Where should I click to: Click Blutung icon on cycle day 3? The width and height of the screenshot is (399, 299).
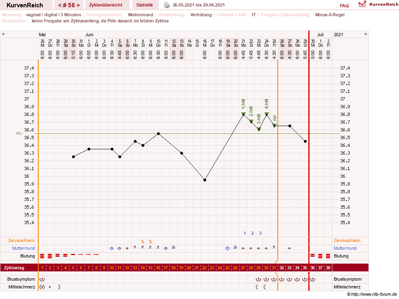point(58,255)
